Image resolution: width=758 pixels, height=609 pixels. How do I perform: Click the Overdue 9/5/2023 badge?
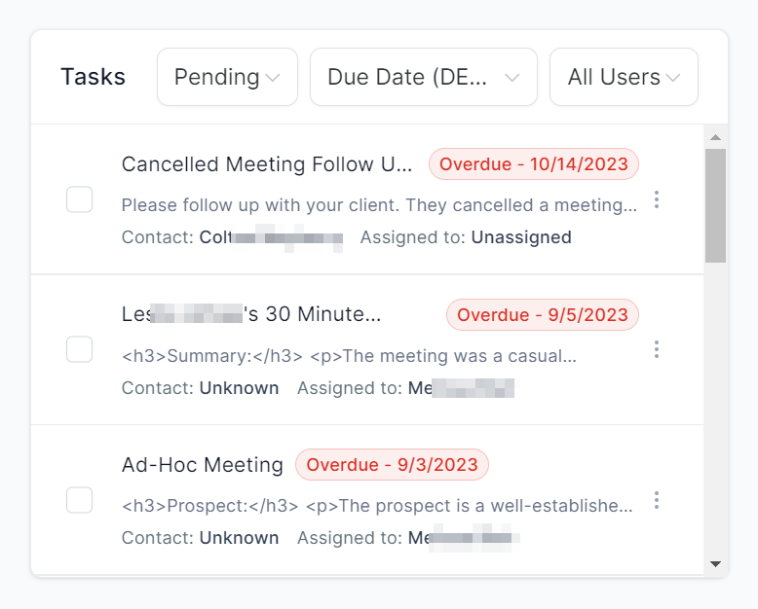tap(543, 315)
